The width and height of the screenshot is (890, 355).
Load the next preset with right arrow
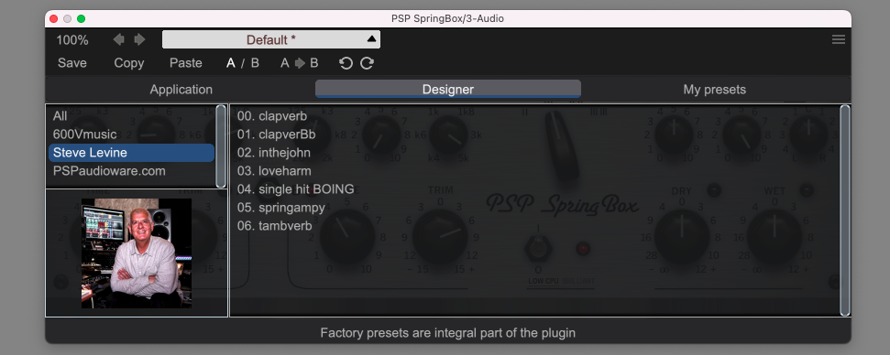(x=139, y=39)
